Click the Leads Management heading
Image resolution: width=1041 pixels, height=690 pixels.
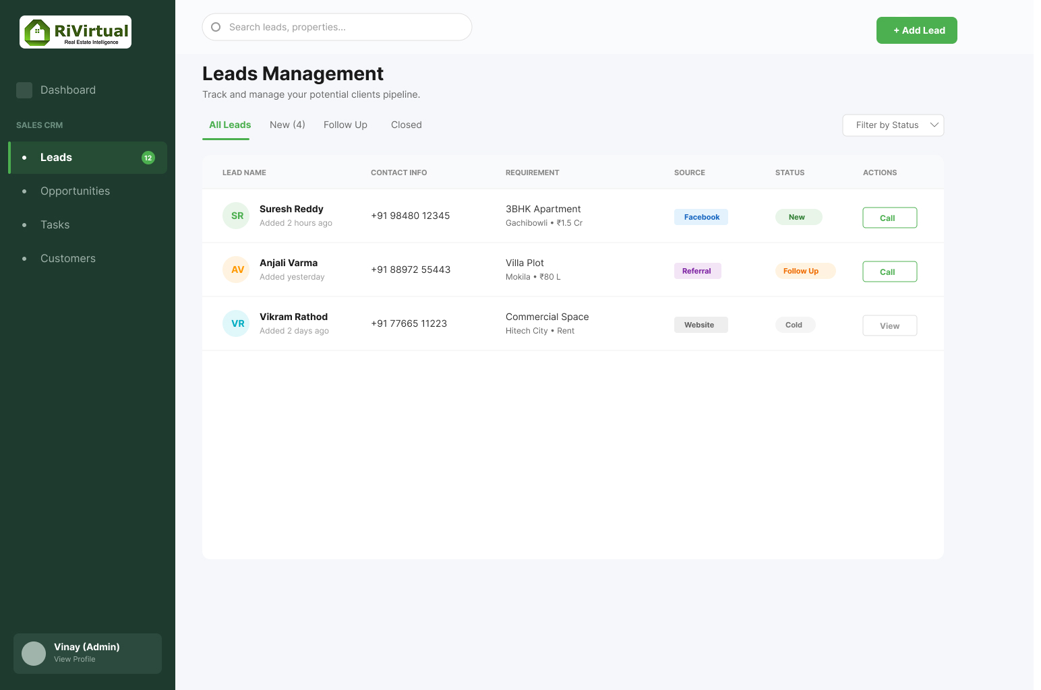pyautogui.click(x=293, y=73)
